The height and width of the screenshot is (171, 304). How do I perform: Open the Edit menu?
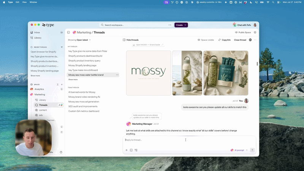[x=17, y=2]
